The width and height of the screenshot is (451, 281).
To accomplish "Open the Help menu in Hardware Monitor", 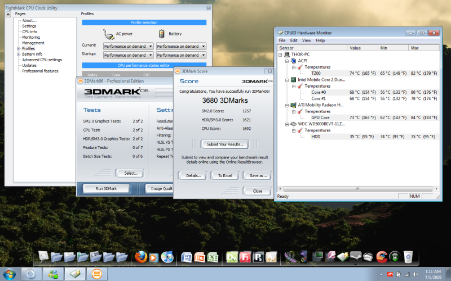I will point(320,40).
